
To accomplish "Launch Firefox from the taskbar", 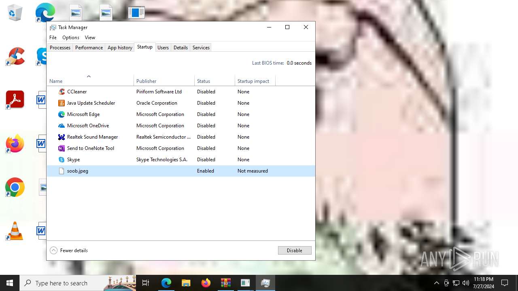I will (x=206, y=283).
